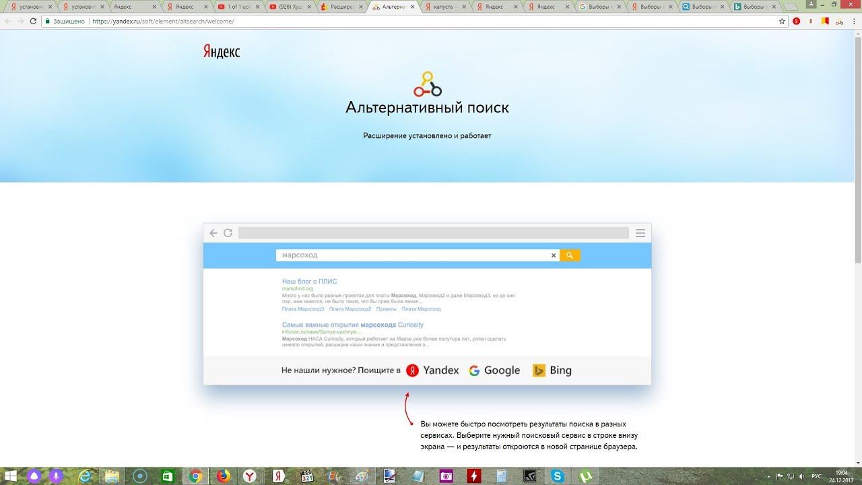Viewport: 862px width, 485px height.
Task: Click the browser forward arrow
Action: pyautogui.click(x=21, y=21)
